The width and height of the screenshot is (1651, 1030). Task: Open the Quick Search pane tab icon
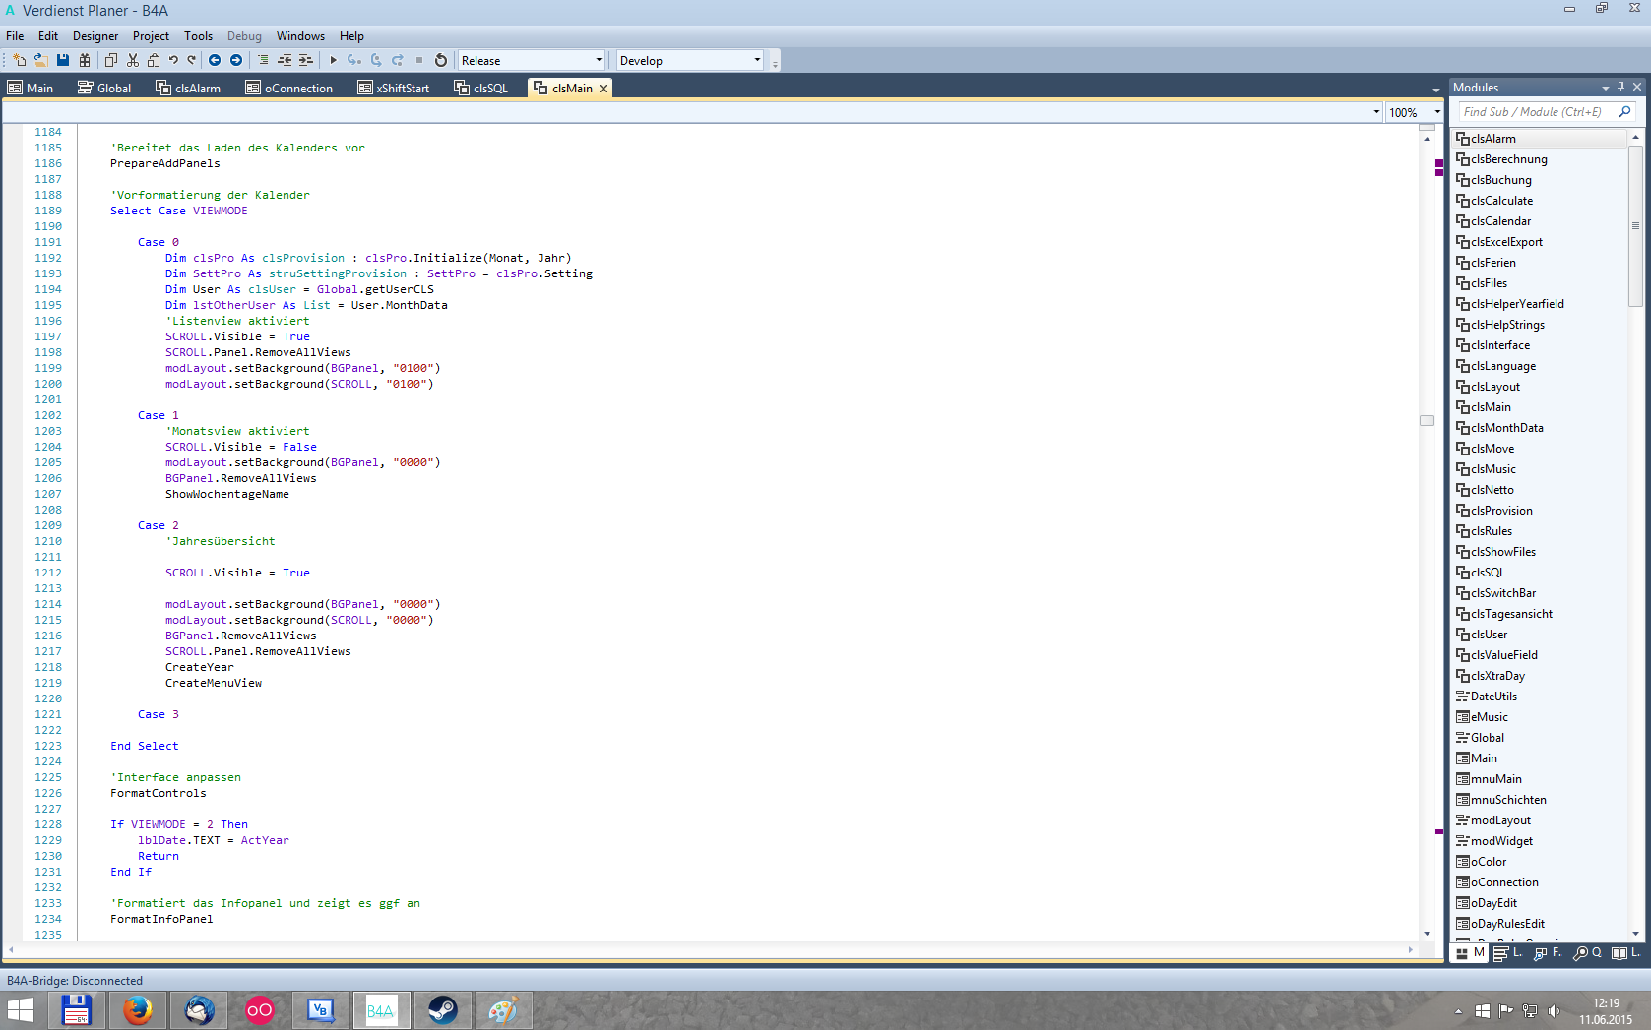pos(1586,952)
